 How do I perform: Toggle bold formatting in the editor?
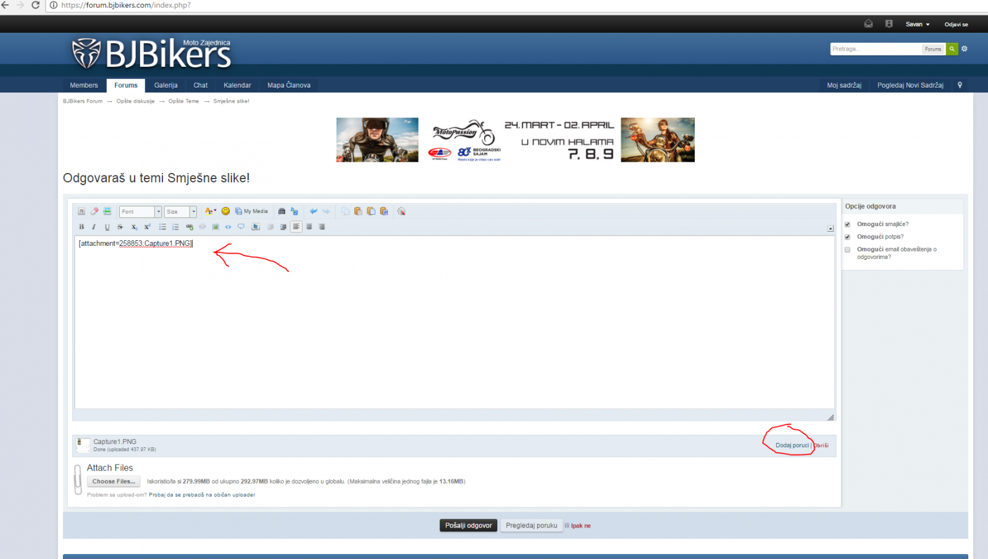point(82,227)
